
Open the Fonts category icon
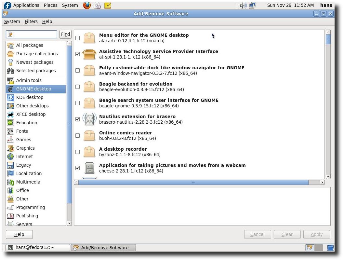(10, 131)
